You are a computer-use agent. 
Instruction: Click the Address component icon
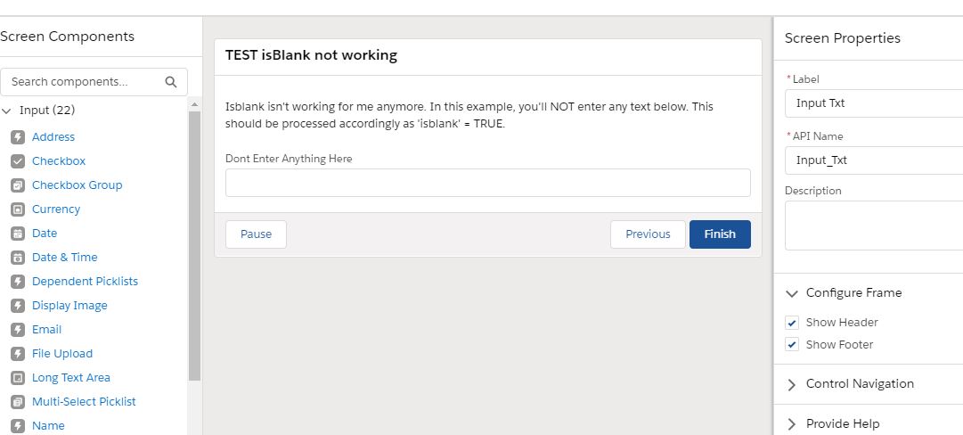pyautogui.click(x=17, y=137)
